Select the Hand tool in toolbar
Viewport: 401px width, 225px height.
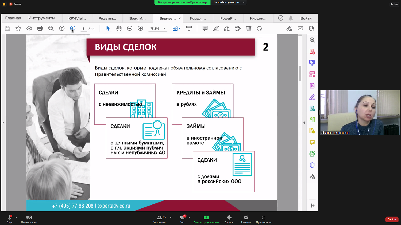coord(119,28)
